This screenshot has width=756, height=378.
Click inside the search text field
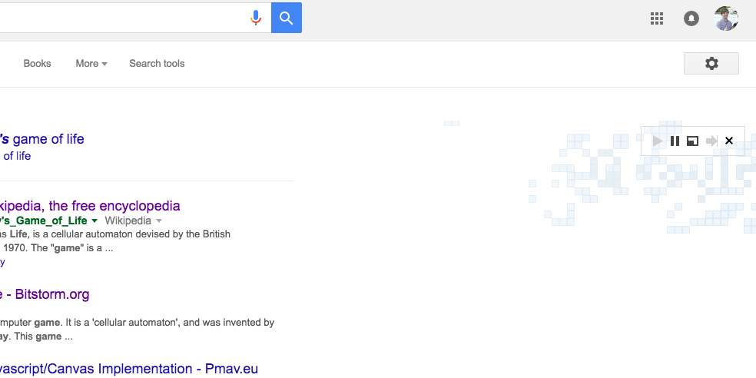[123, 18]
